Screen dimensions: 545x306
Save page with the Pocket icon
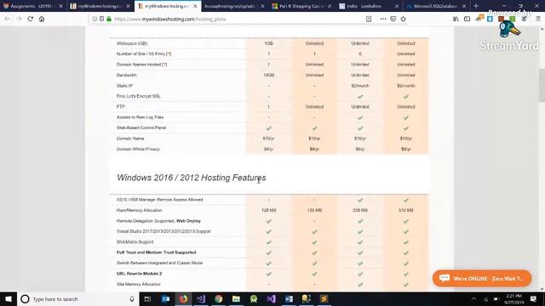393,19
